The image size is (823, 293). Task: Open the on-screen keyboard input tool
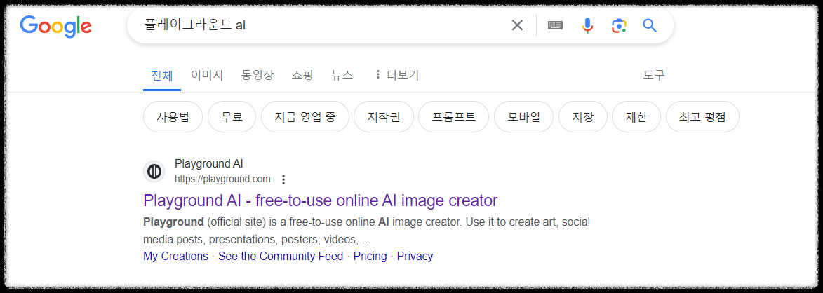coord(555,25)
